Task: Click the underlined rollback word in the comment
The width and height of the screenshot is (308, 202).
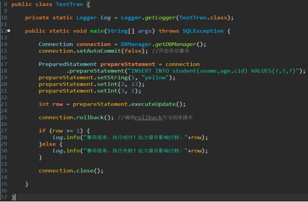Action: [148, 118]
